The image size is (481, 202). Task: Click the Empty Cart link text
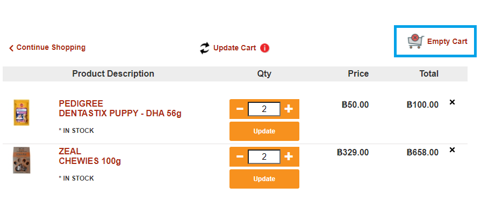coord(447,42)
